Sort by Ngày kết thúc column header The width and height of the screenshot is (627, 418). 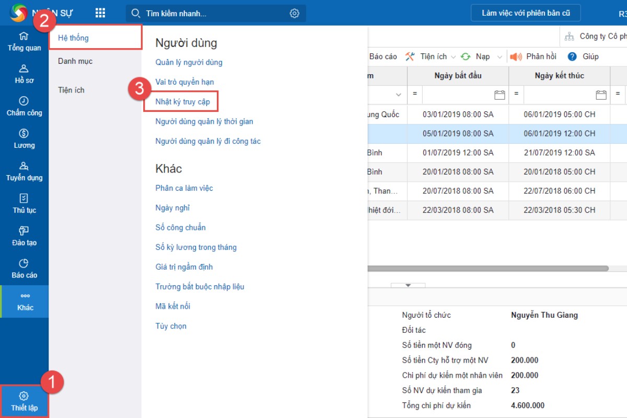(x=559, y=76)
